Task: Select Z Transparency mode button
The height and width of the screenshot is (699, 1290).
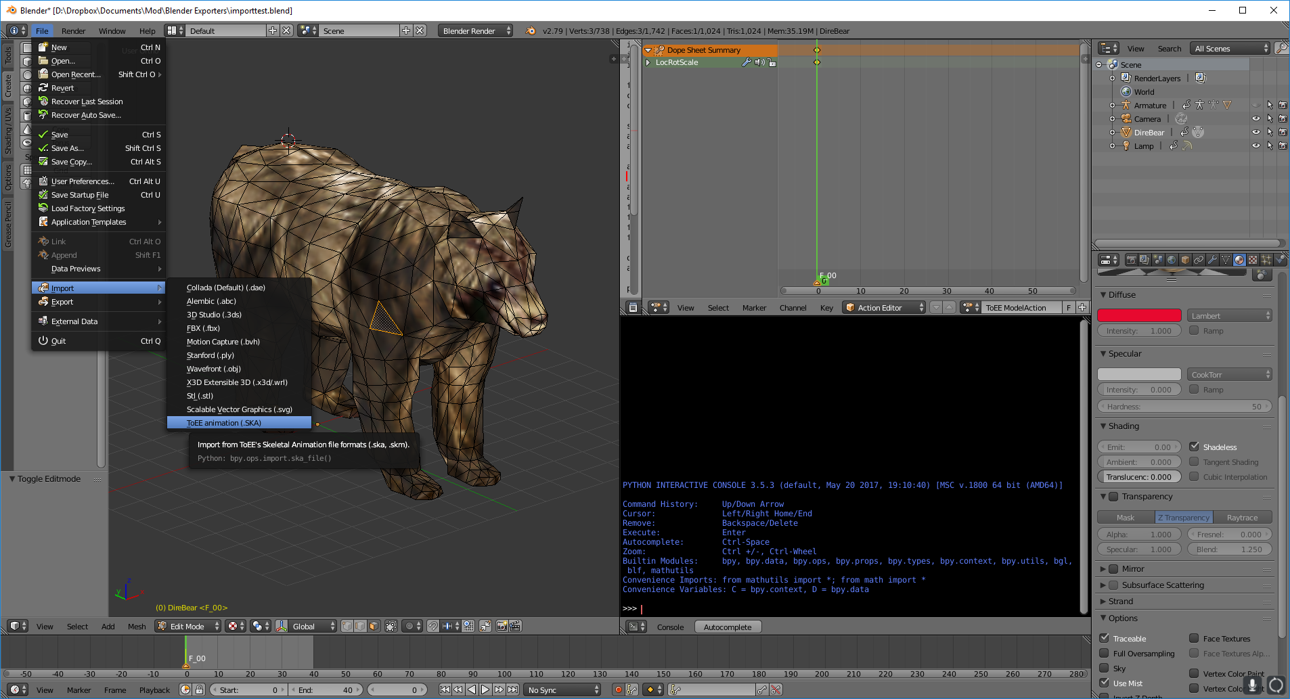Action: [1184, 517]
